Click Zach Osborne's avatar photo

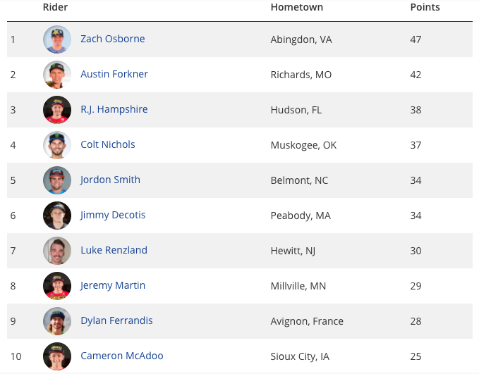57,39
